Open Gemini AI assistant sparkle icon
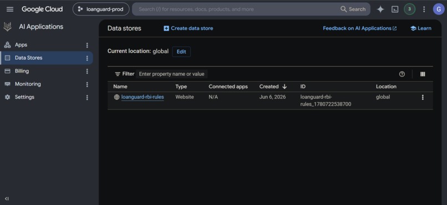 pyautogui.click(x=380, y=9)
